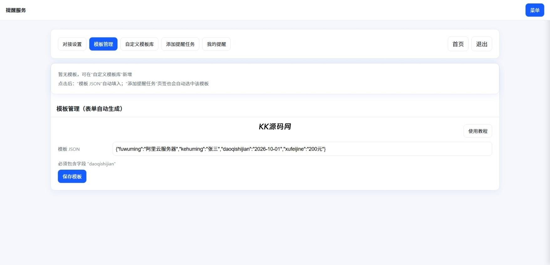Viewport: 550px width, 265px height.
Task: Select the 模板管理 tab
Action: (x=103, y=44)
